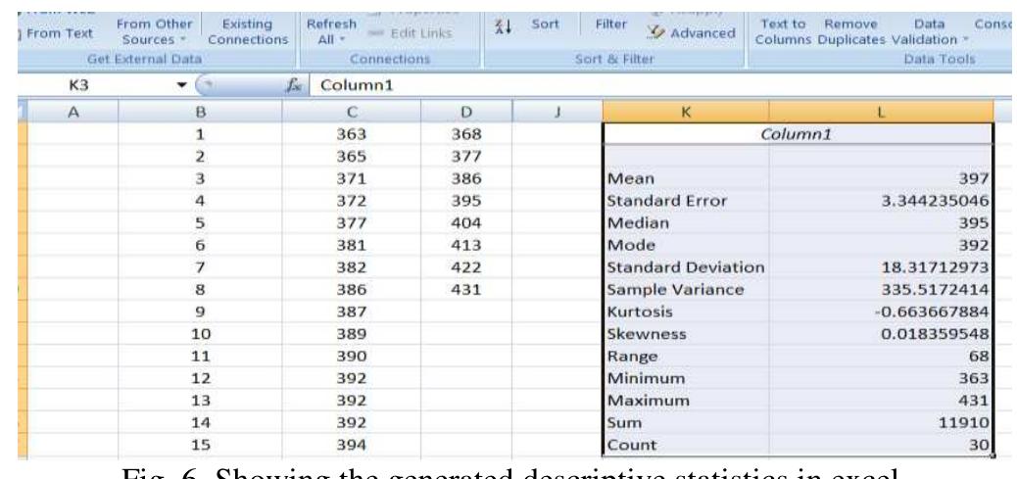Click the Skewness label cell
Image resolution: width=1017 pixels, height=479 pixels.
click(686, 334)
